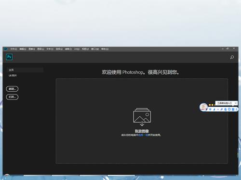Image resolution: width=241 pixels, height=180 pixels.
Task: Restore down the Photoshop window
Action: [228, 48]
